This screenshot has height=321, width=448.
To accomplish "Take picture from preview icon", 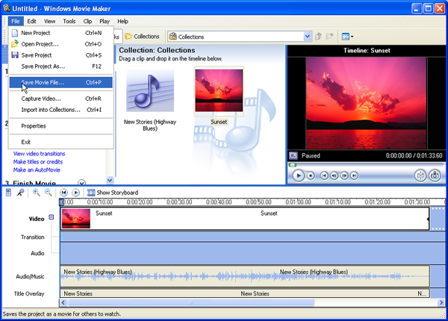I will [435, 175].
